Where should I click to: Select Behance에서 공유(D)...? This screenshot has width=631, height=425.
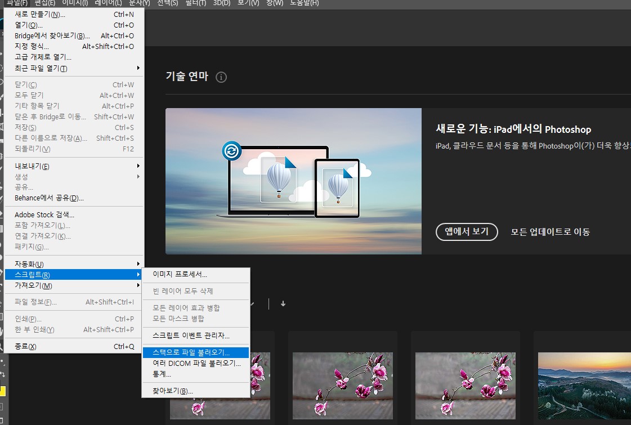click(x=74, y=198)
